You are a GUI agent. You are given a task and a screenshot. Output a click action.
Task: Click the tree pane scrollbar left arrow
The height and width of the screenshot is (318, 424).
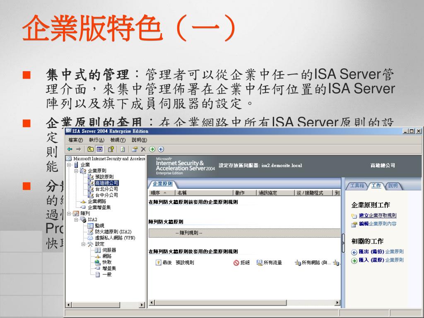[x=68, y=305]
